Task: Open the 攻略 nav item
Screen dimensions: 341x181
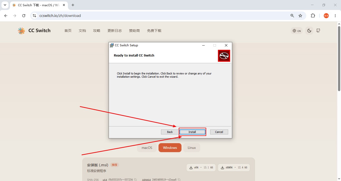Action: [97, 31]
